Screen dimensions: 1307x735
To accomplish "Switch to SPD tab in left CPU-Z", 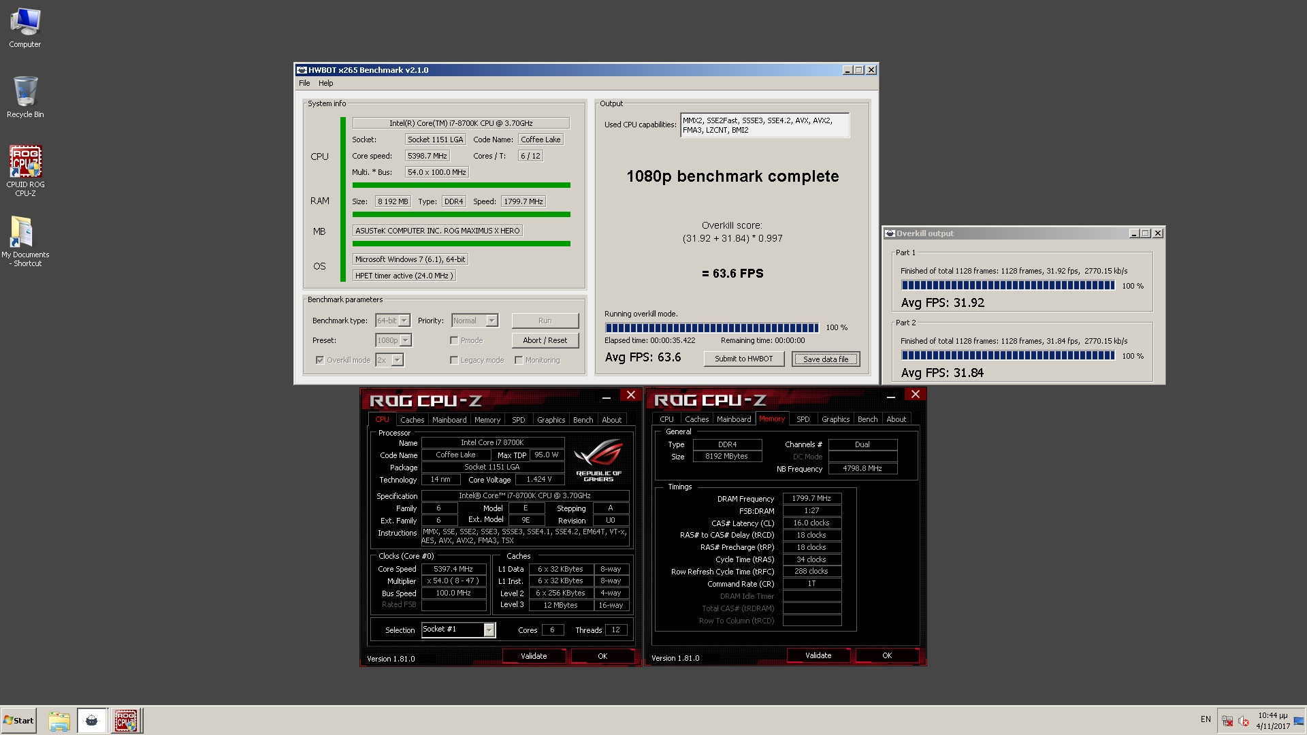I will [519, 420].
